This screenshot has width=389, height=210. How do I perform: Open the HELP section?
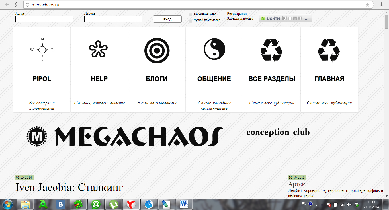pos(99,79)
